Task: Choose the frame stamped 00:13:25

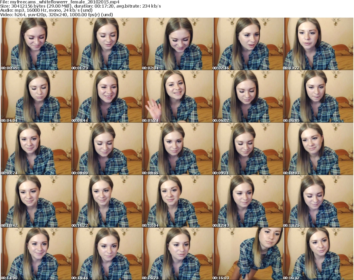Action: pyautogui.click(x=318, y=201)
